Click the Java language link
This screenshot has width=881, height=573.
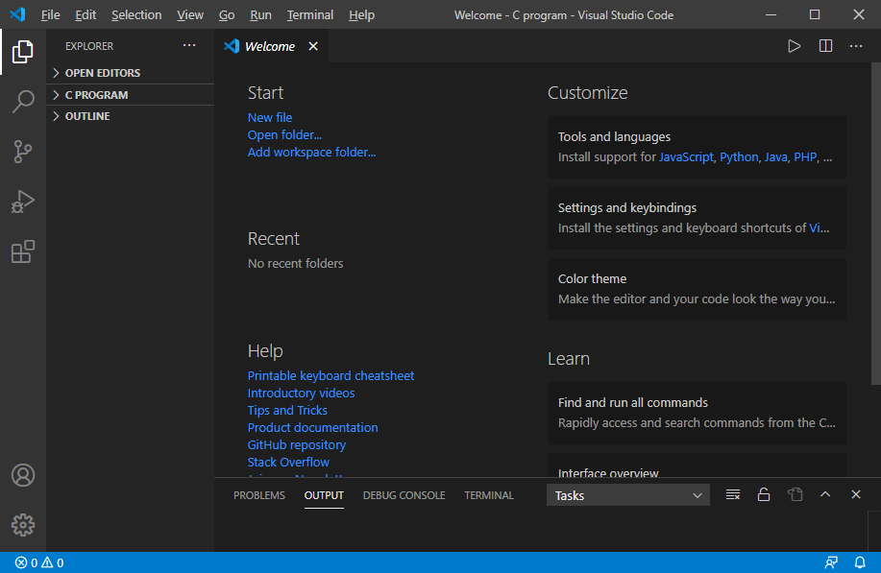(x=775, y=157)
